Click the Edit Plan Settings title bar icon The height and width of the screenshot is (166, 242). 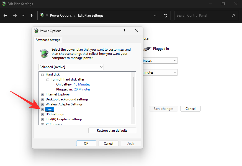tap(4, 4)
